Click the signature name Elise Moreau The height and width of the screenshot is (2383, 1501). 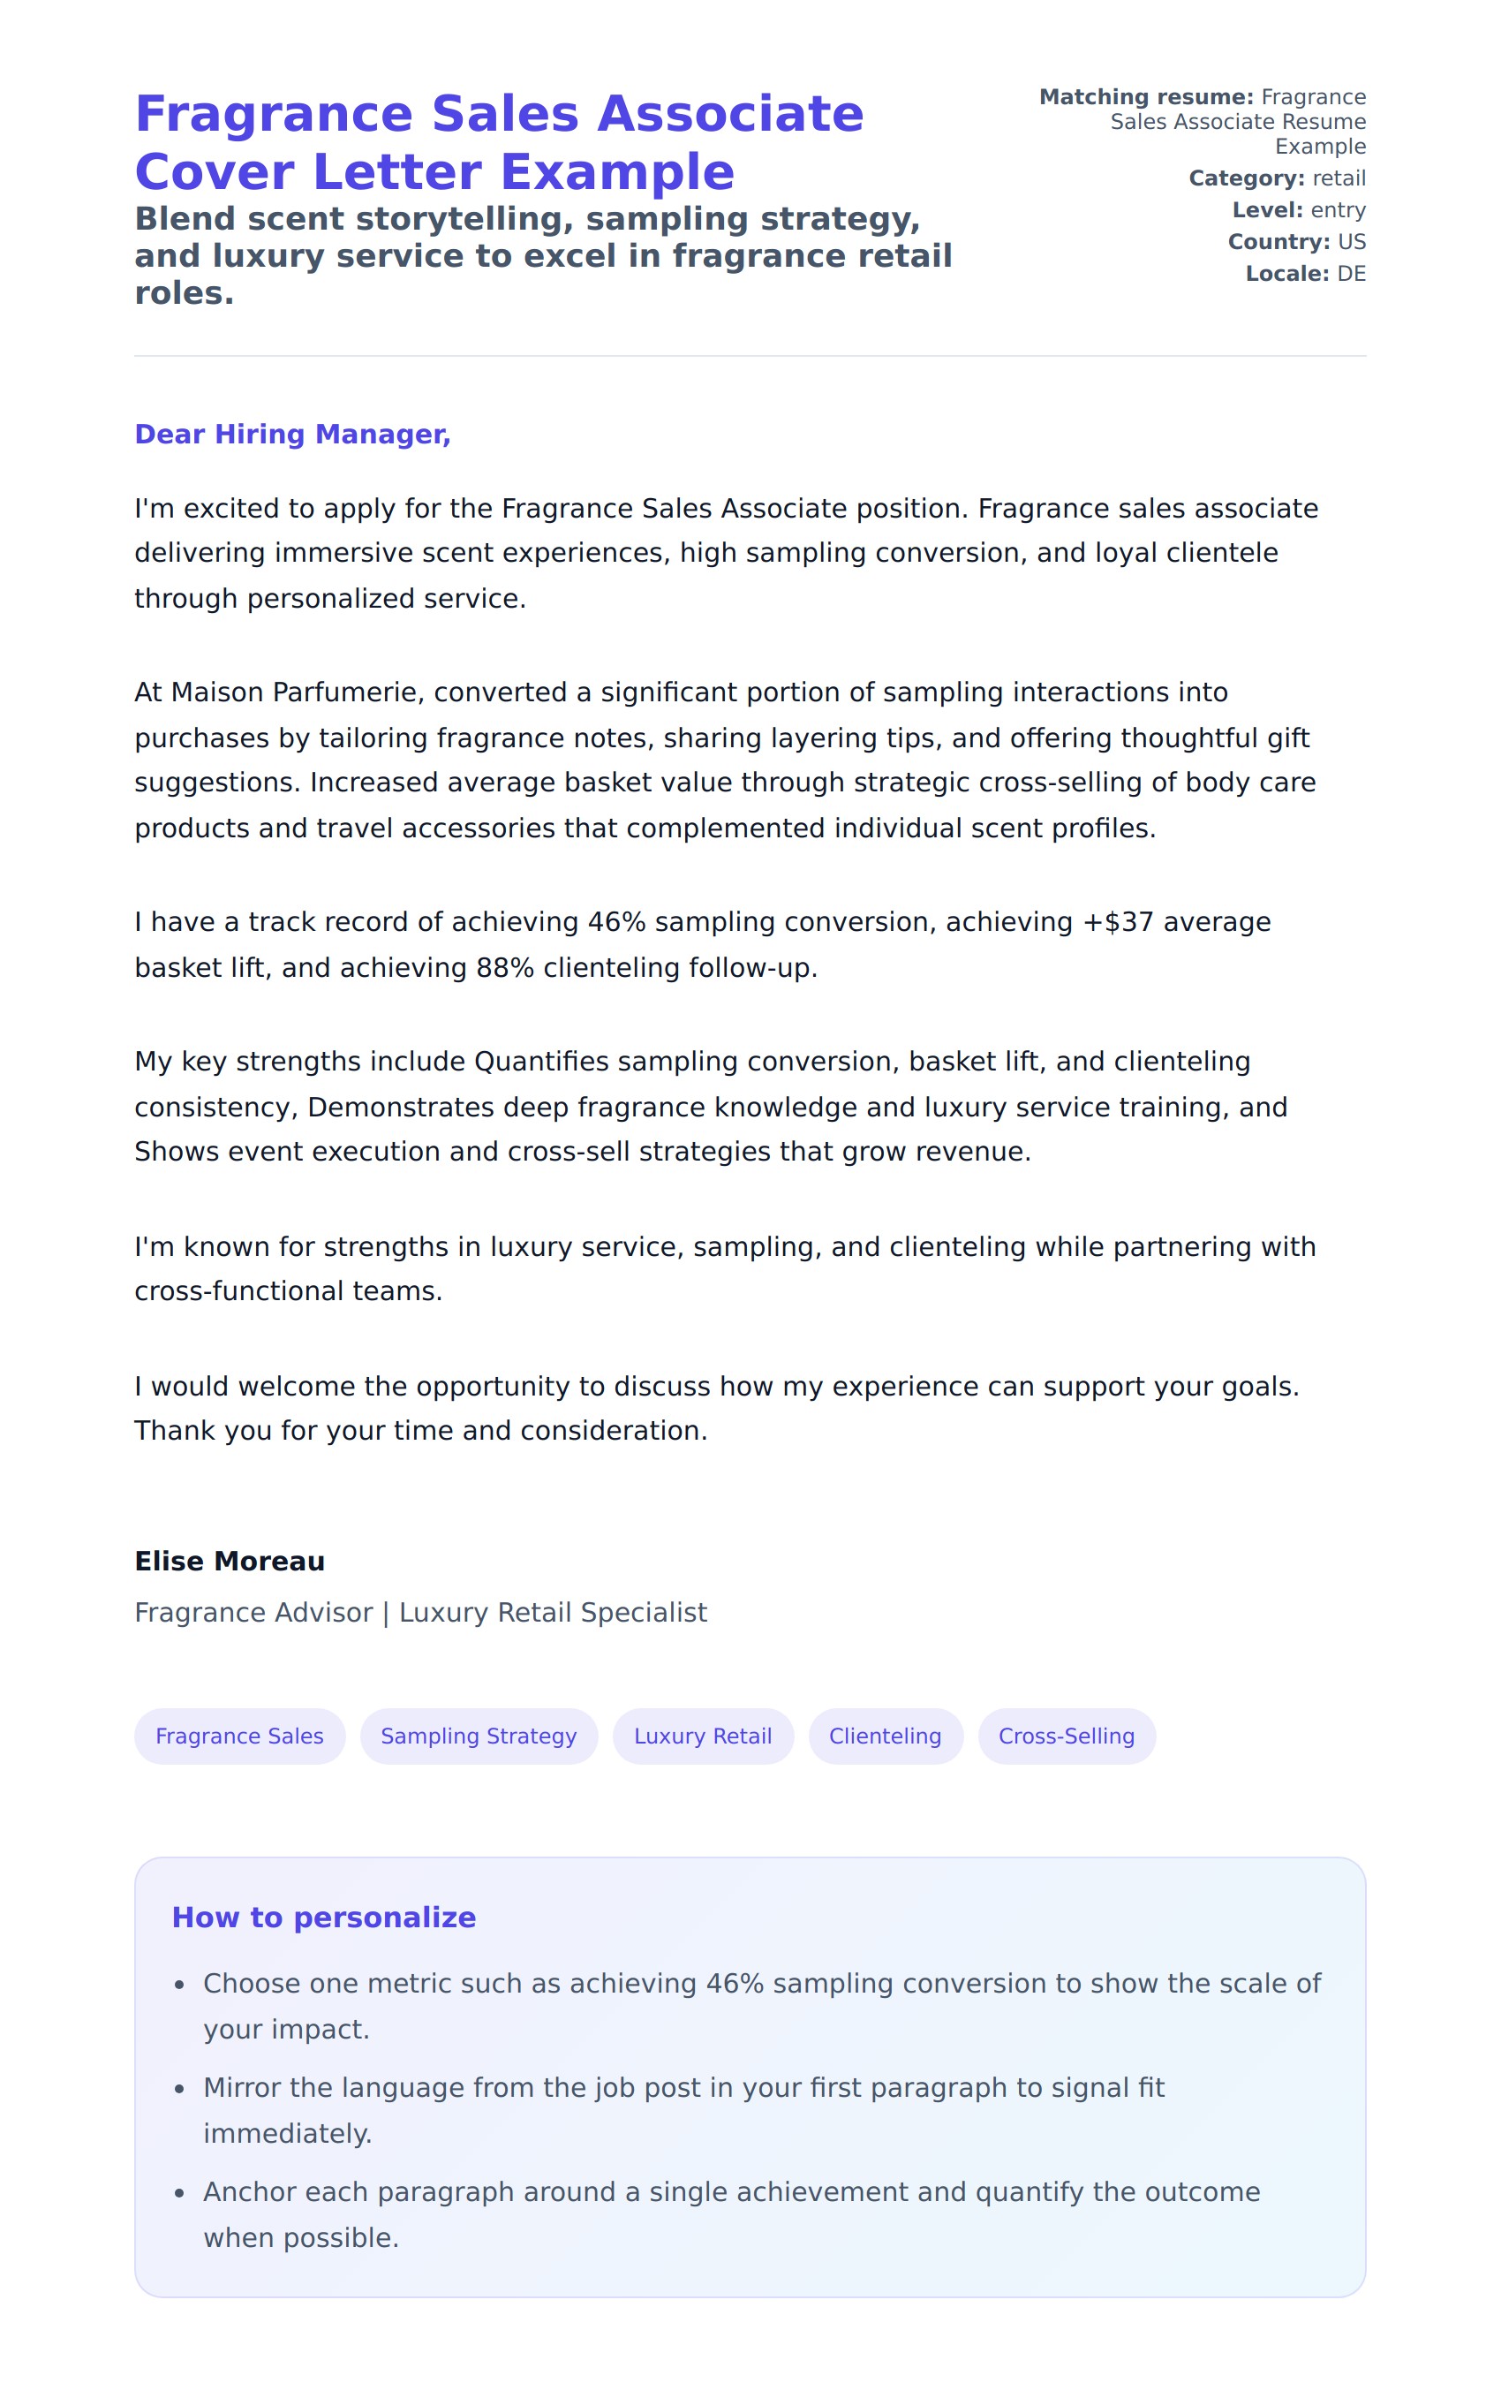pyautogui.click(x=230, y=1561)
